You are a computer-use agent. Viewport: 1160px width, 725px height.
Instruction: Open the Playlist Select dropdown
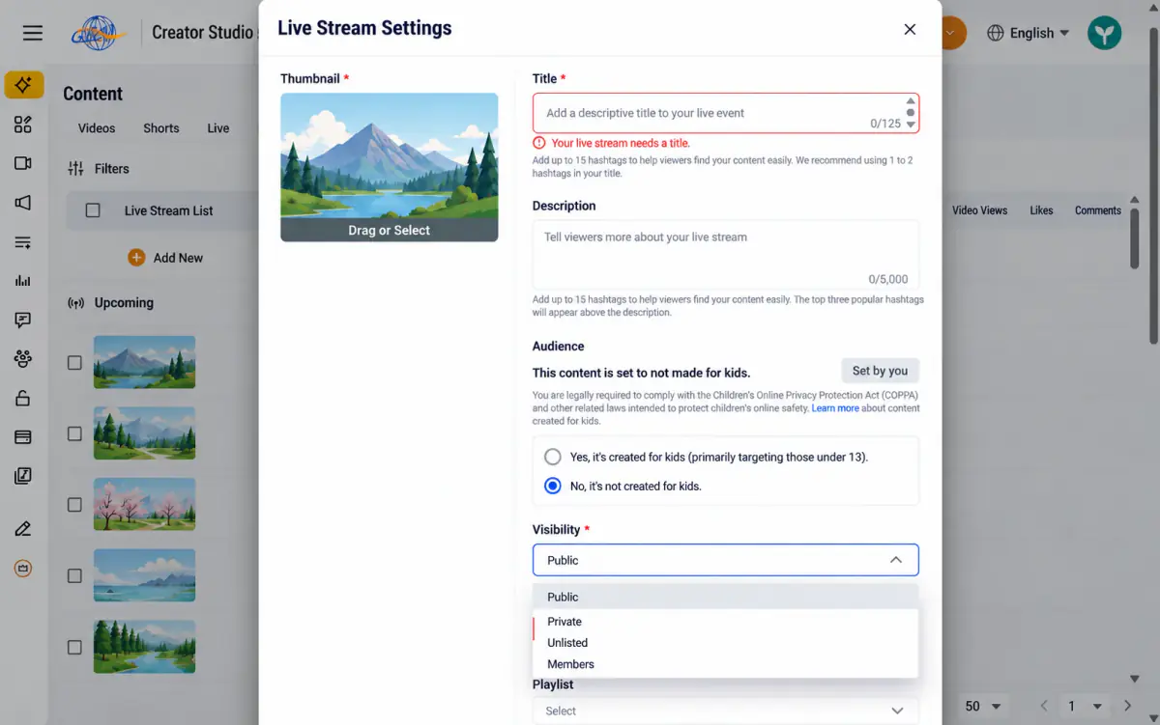(x=725, y=711)
